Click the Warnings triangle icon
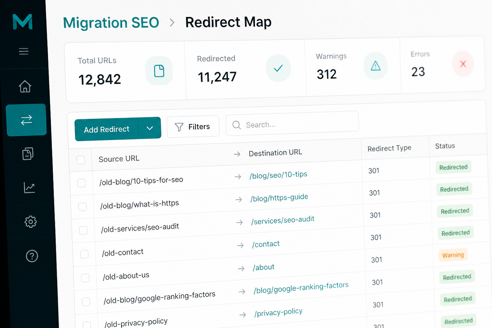 coord(375,66)
